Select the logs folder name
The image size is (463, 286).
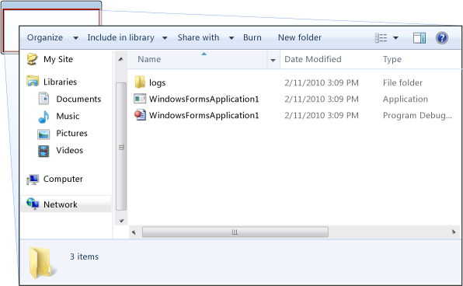point(158,83)
